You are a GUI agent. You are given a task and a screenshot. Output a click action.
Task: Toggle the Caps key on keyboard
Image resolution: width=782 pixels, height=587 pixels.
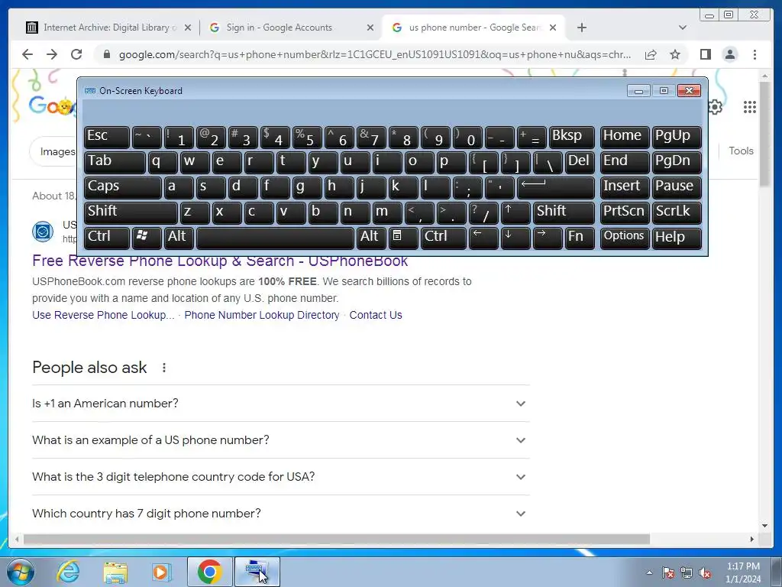click(x=123, y=187)
